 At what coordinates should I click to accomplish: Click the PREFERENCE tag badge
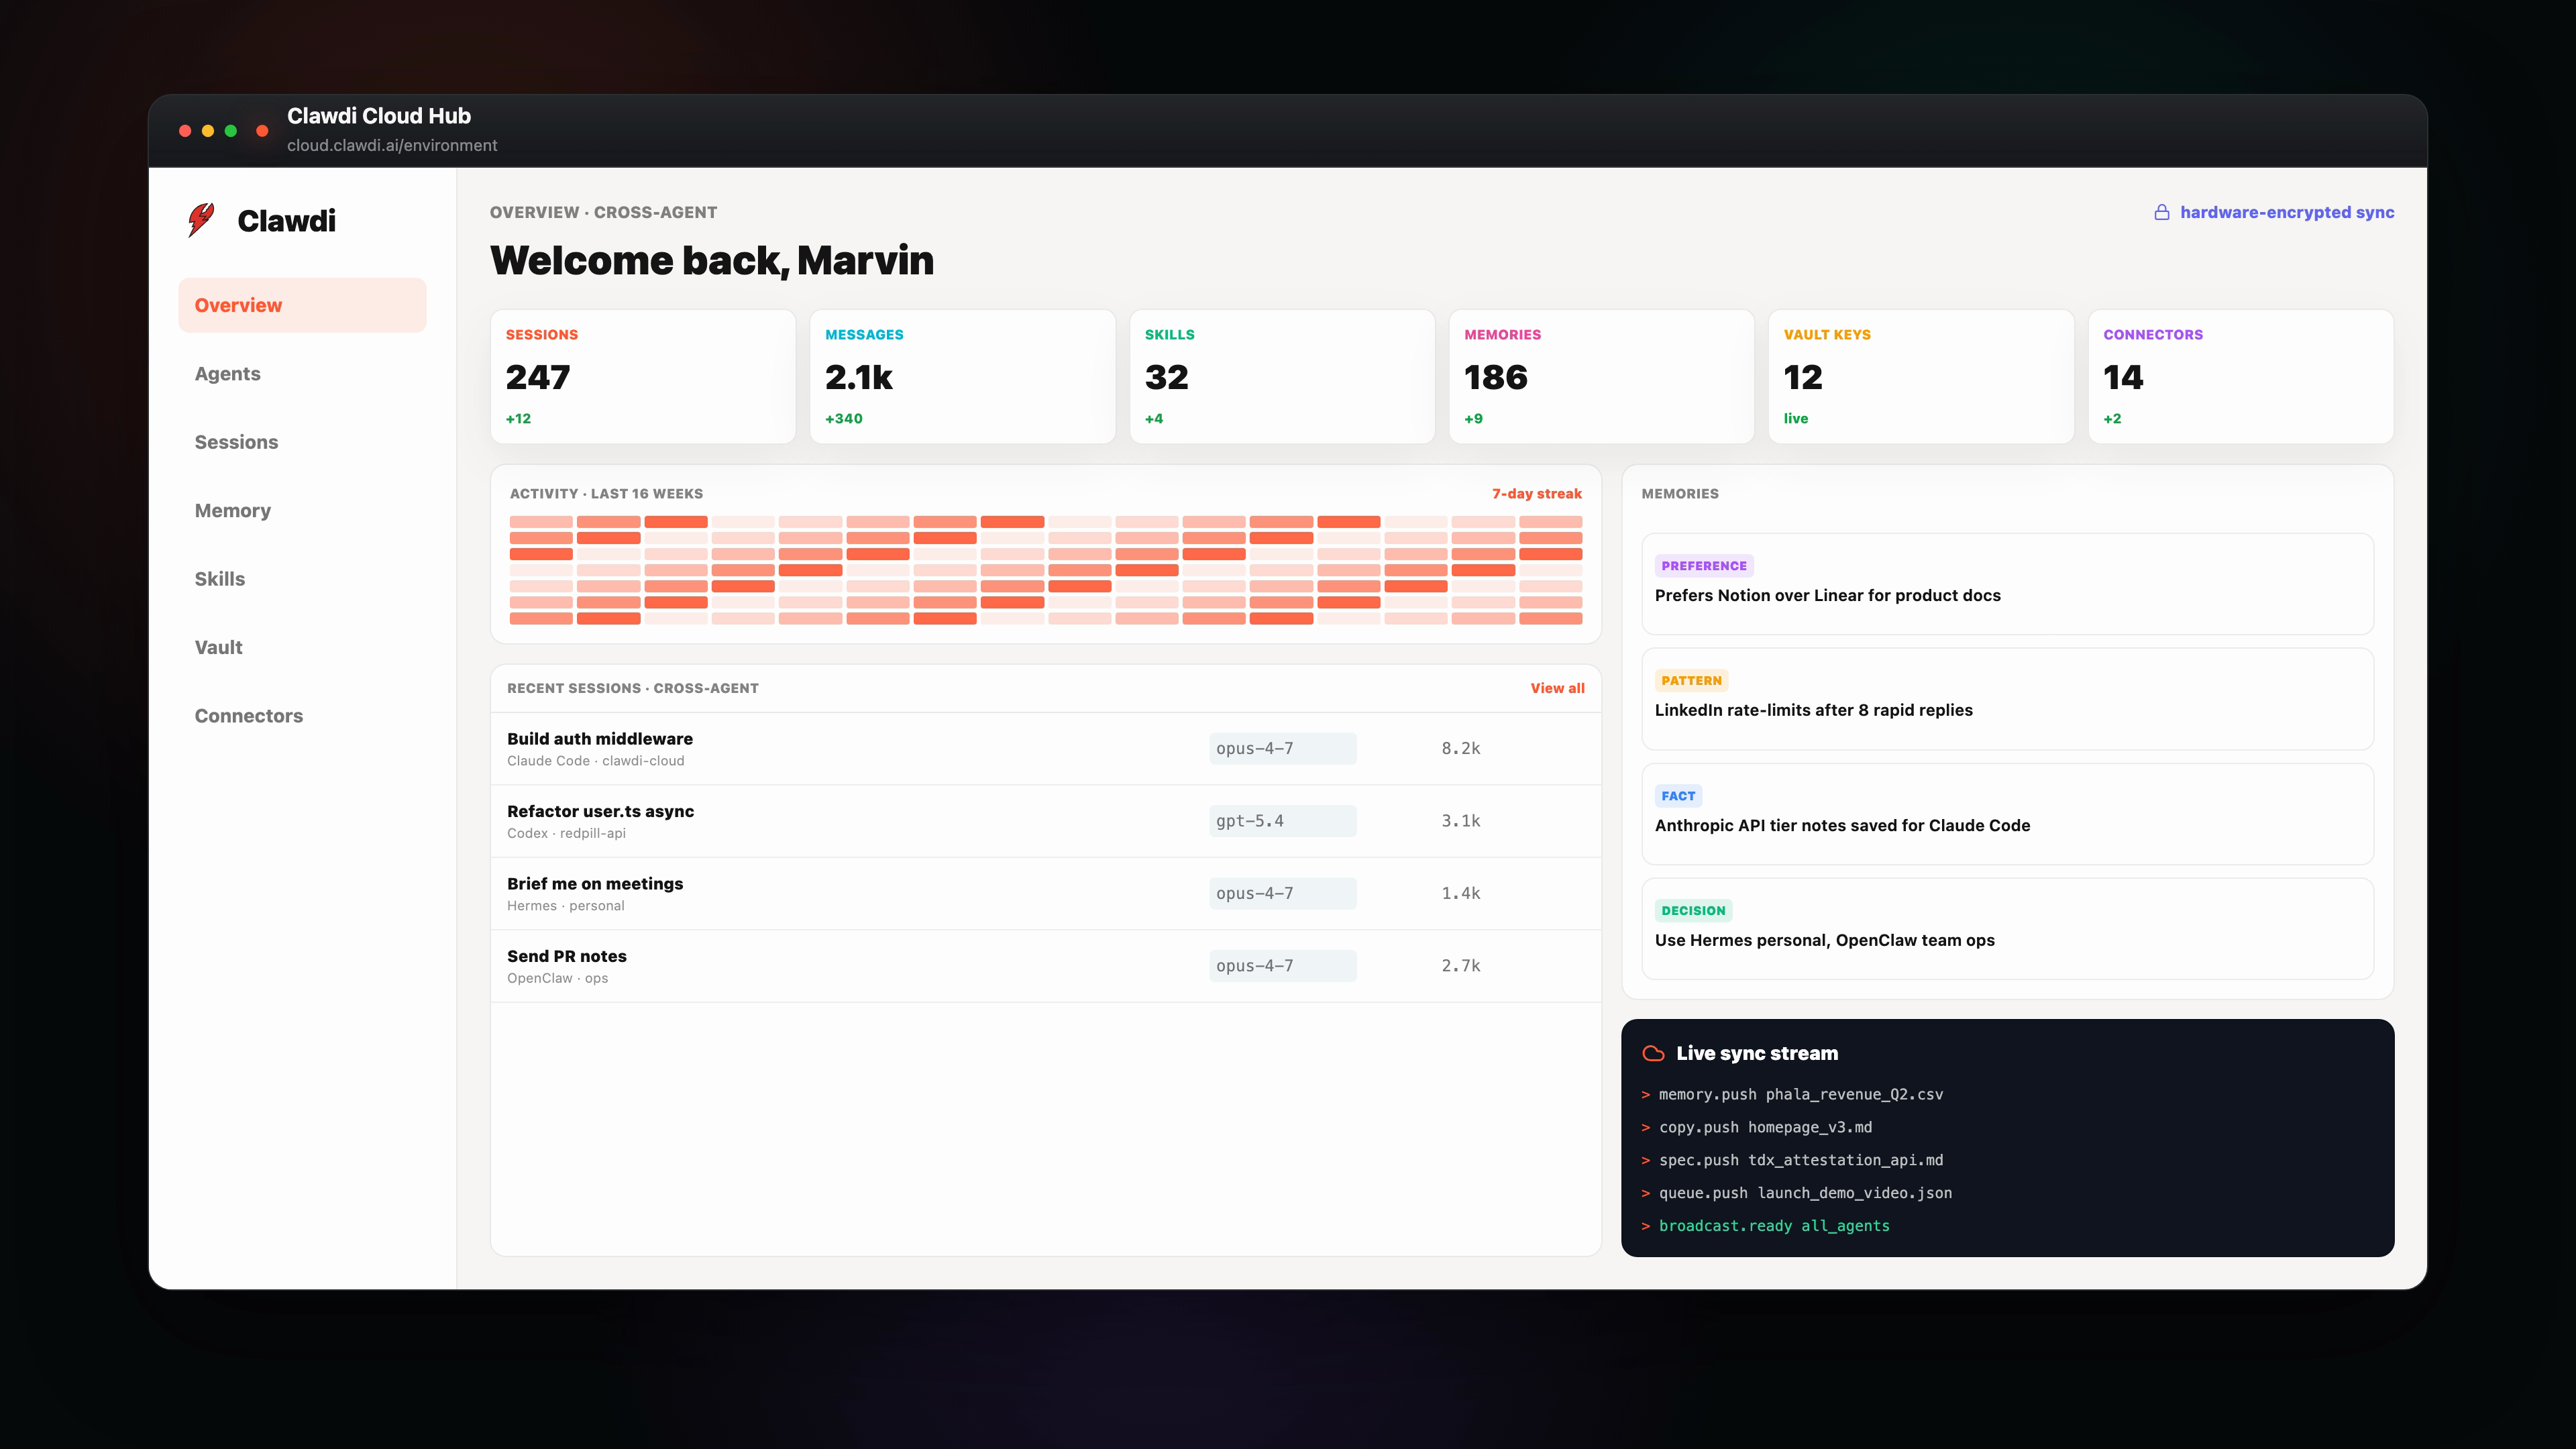(1704, 566)
